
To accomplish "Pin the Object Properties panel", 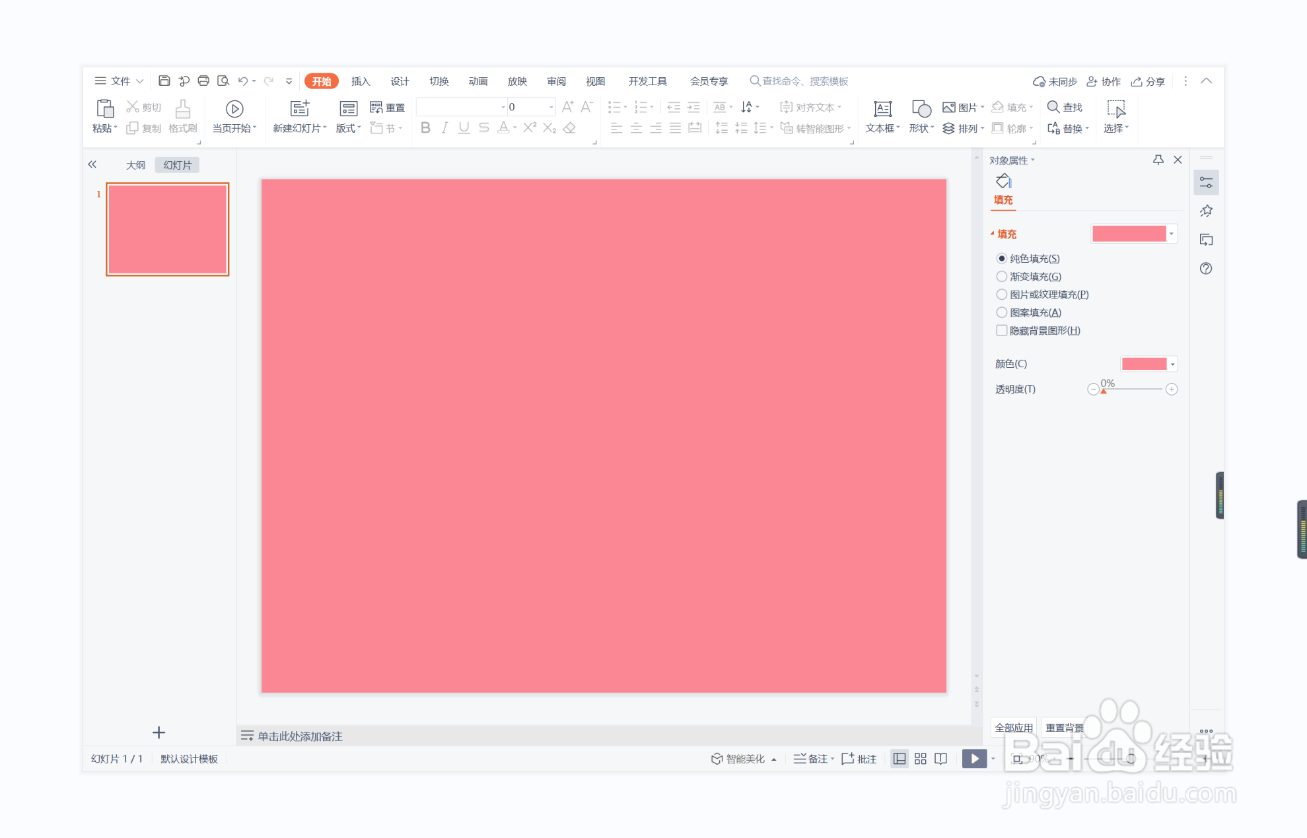I will click(1158, 160).
